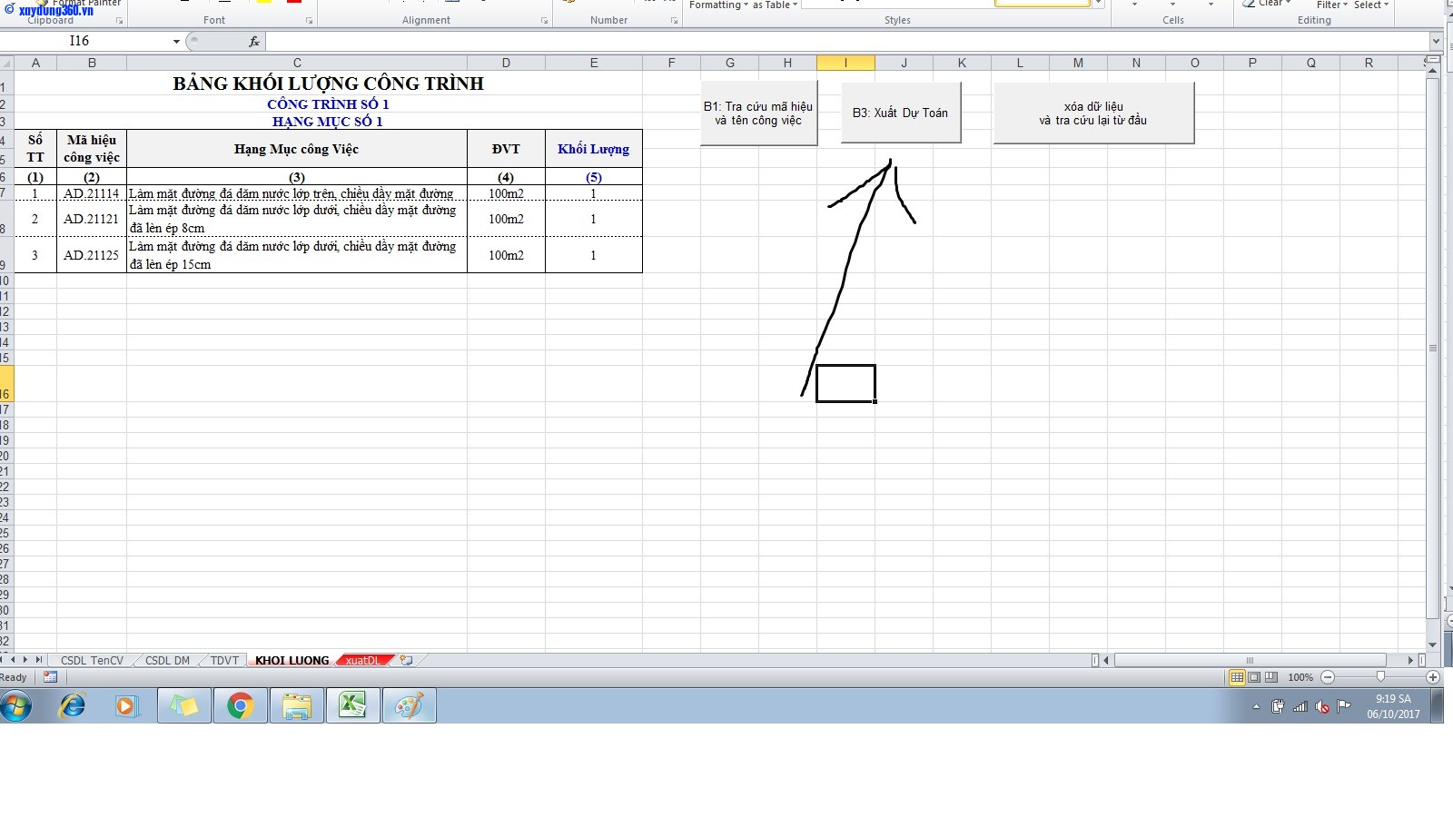The image size is (1453, 817).
Task: Switch to Page Layout view
Action: [x=1254, y=677]
